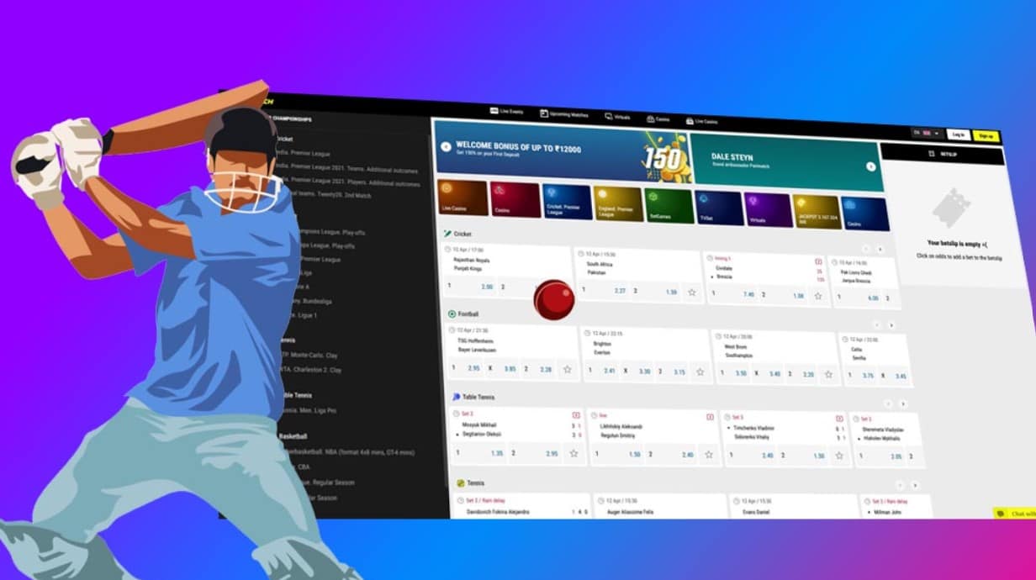Open the England Premier League tile
Screen dimensions: 1036x580
(x=618, y=205)
